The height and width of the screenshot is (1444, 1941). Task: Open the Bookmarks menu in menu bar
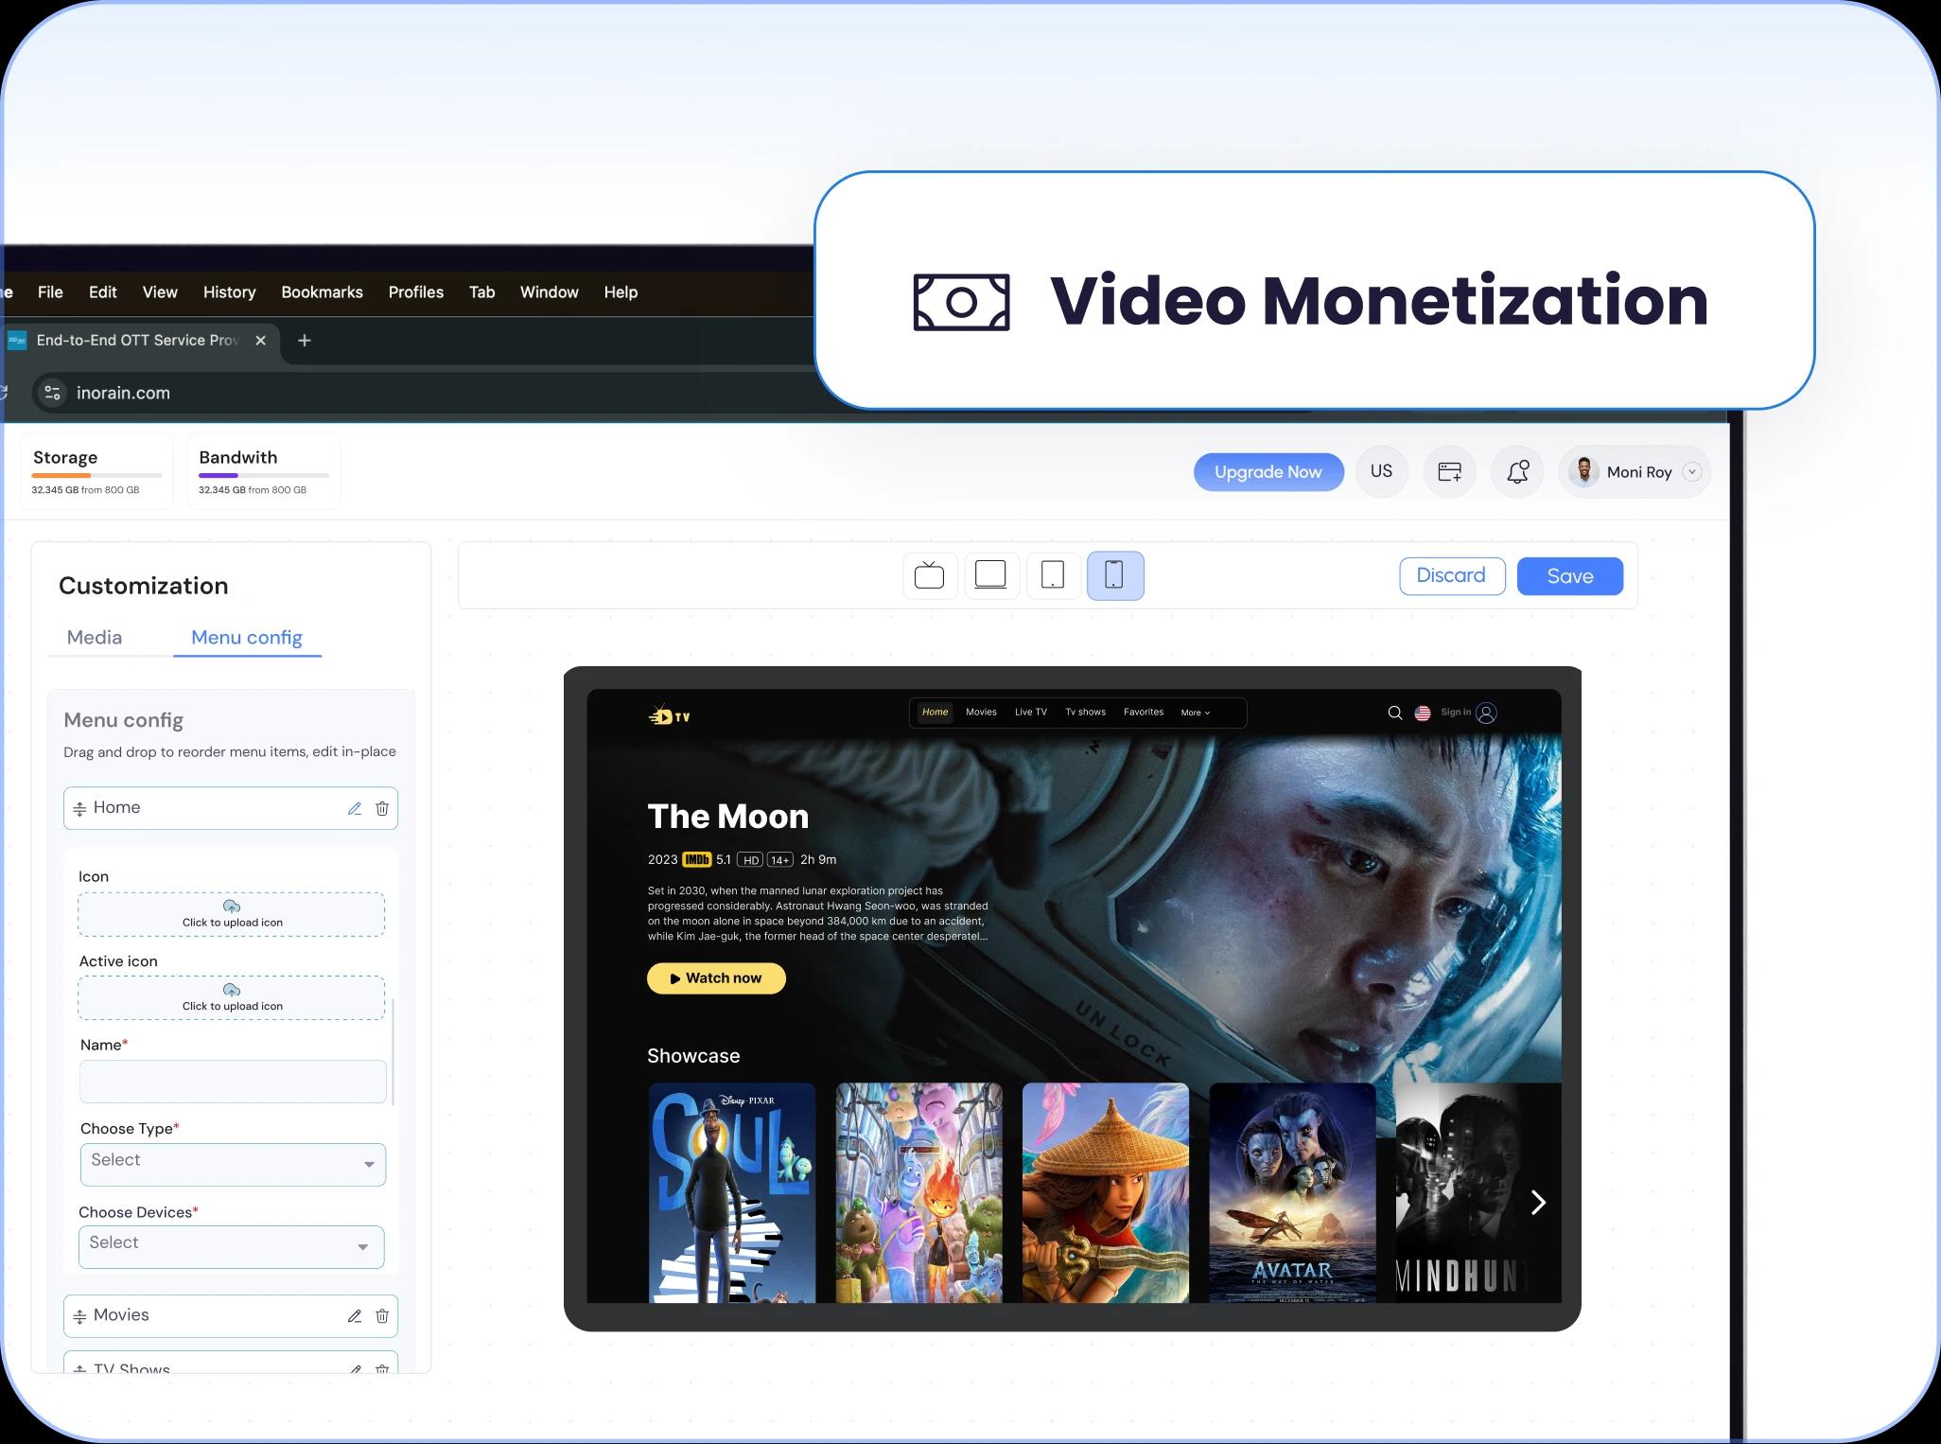click(322, 292)
